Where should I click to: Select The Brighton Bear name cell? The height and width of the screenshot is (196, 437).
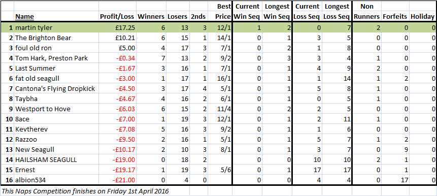(56, 38)
